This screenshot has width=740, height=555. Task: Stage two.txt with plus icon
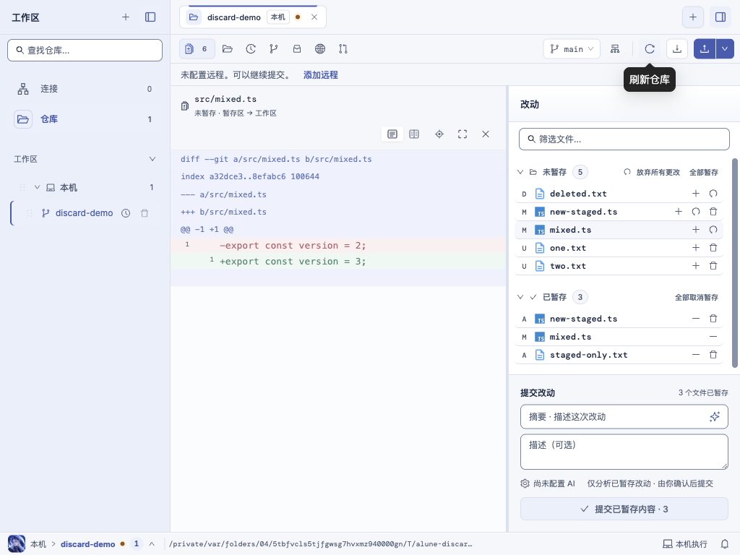pyautogui.click(x=696, y=266)
